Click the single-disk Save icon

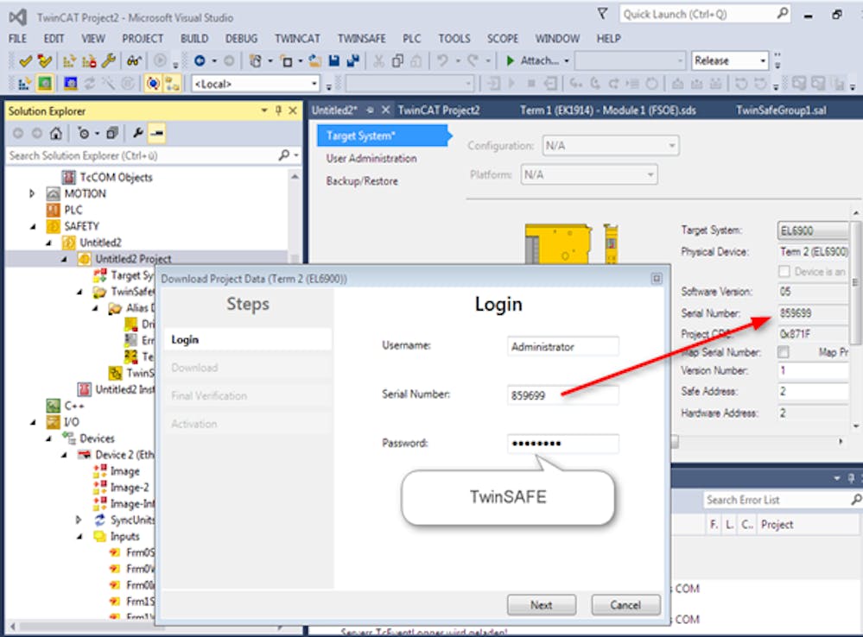click(x=334, y=60)
